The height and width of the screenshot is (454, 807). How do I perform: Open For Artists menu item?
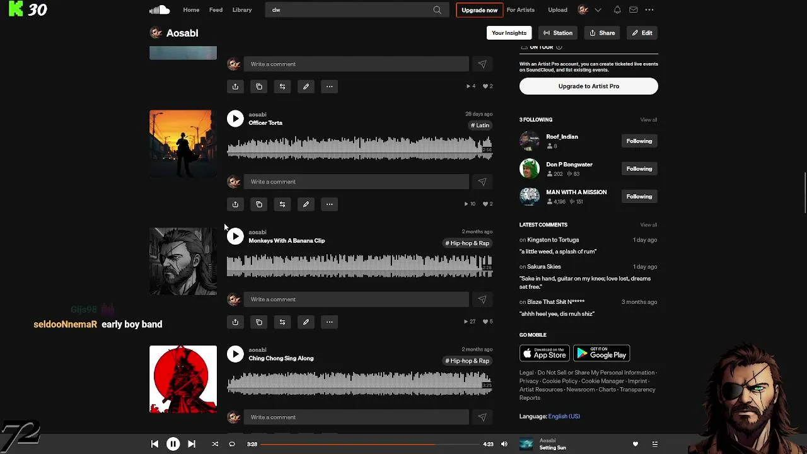(x=521, y=10)
